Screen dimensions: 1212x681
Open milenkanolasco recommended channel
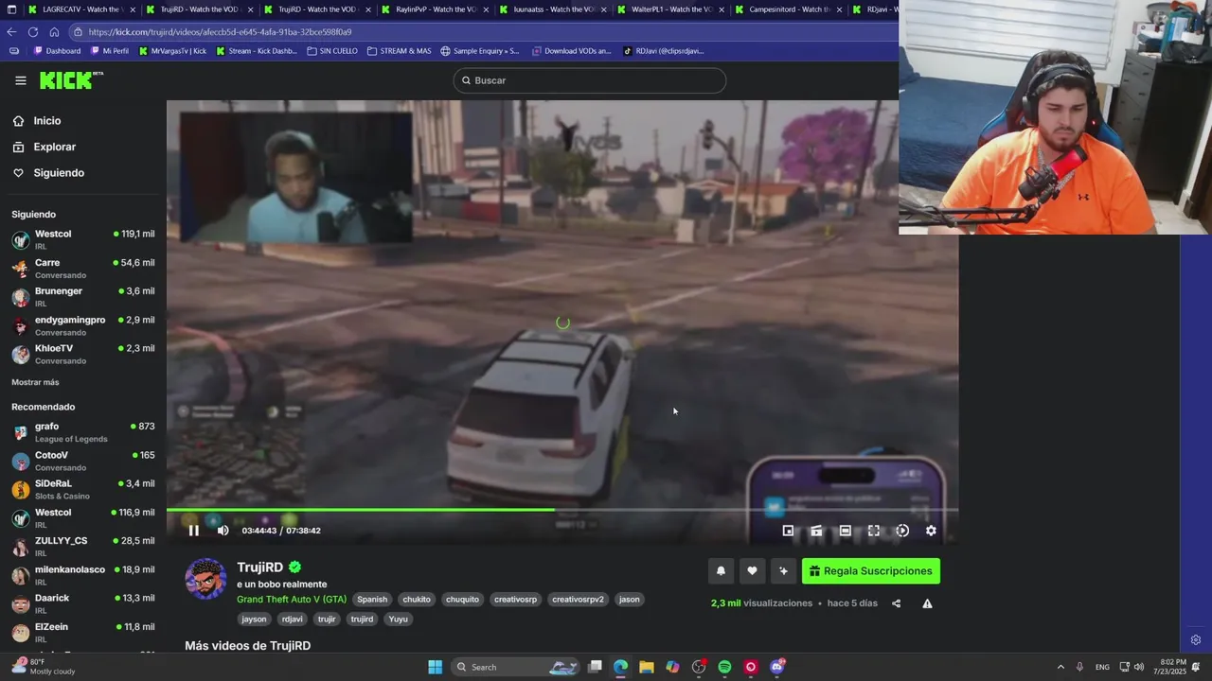pyautogui.click(x=83, y=575)
